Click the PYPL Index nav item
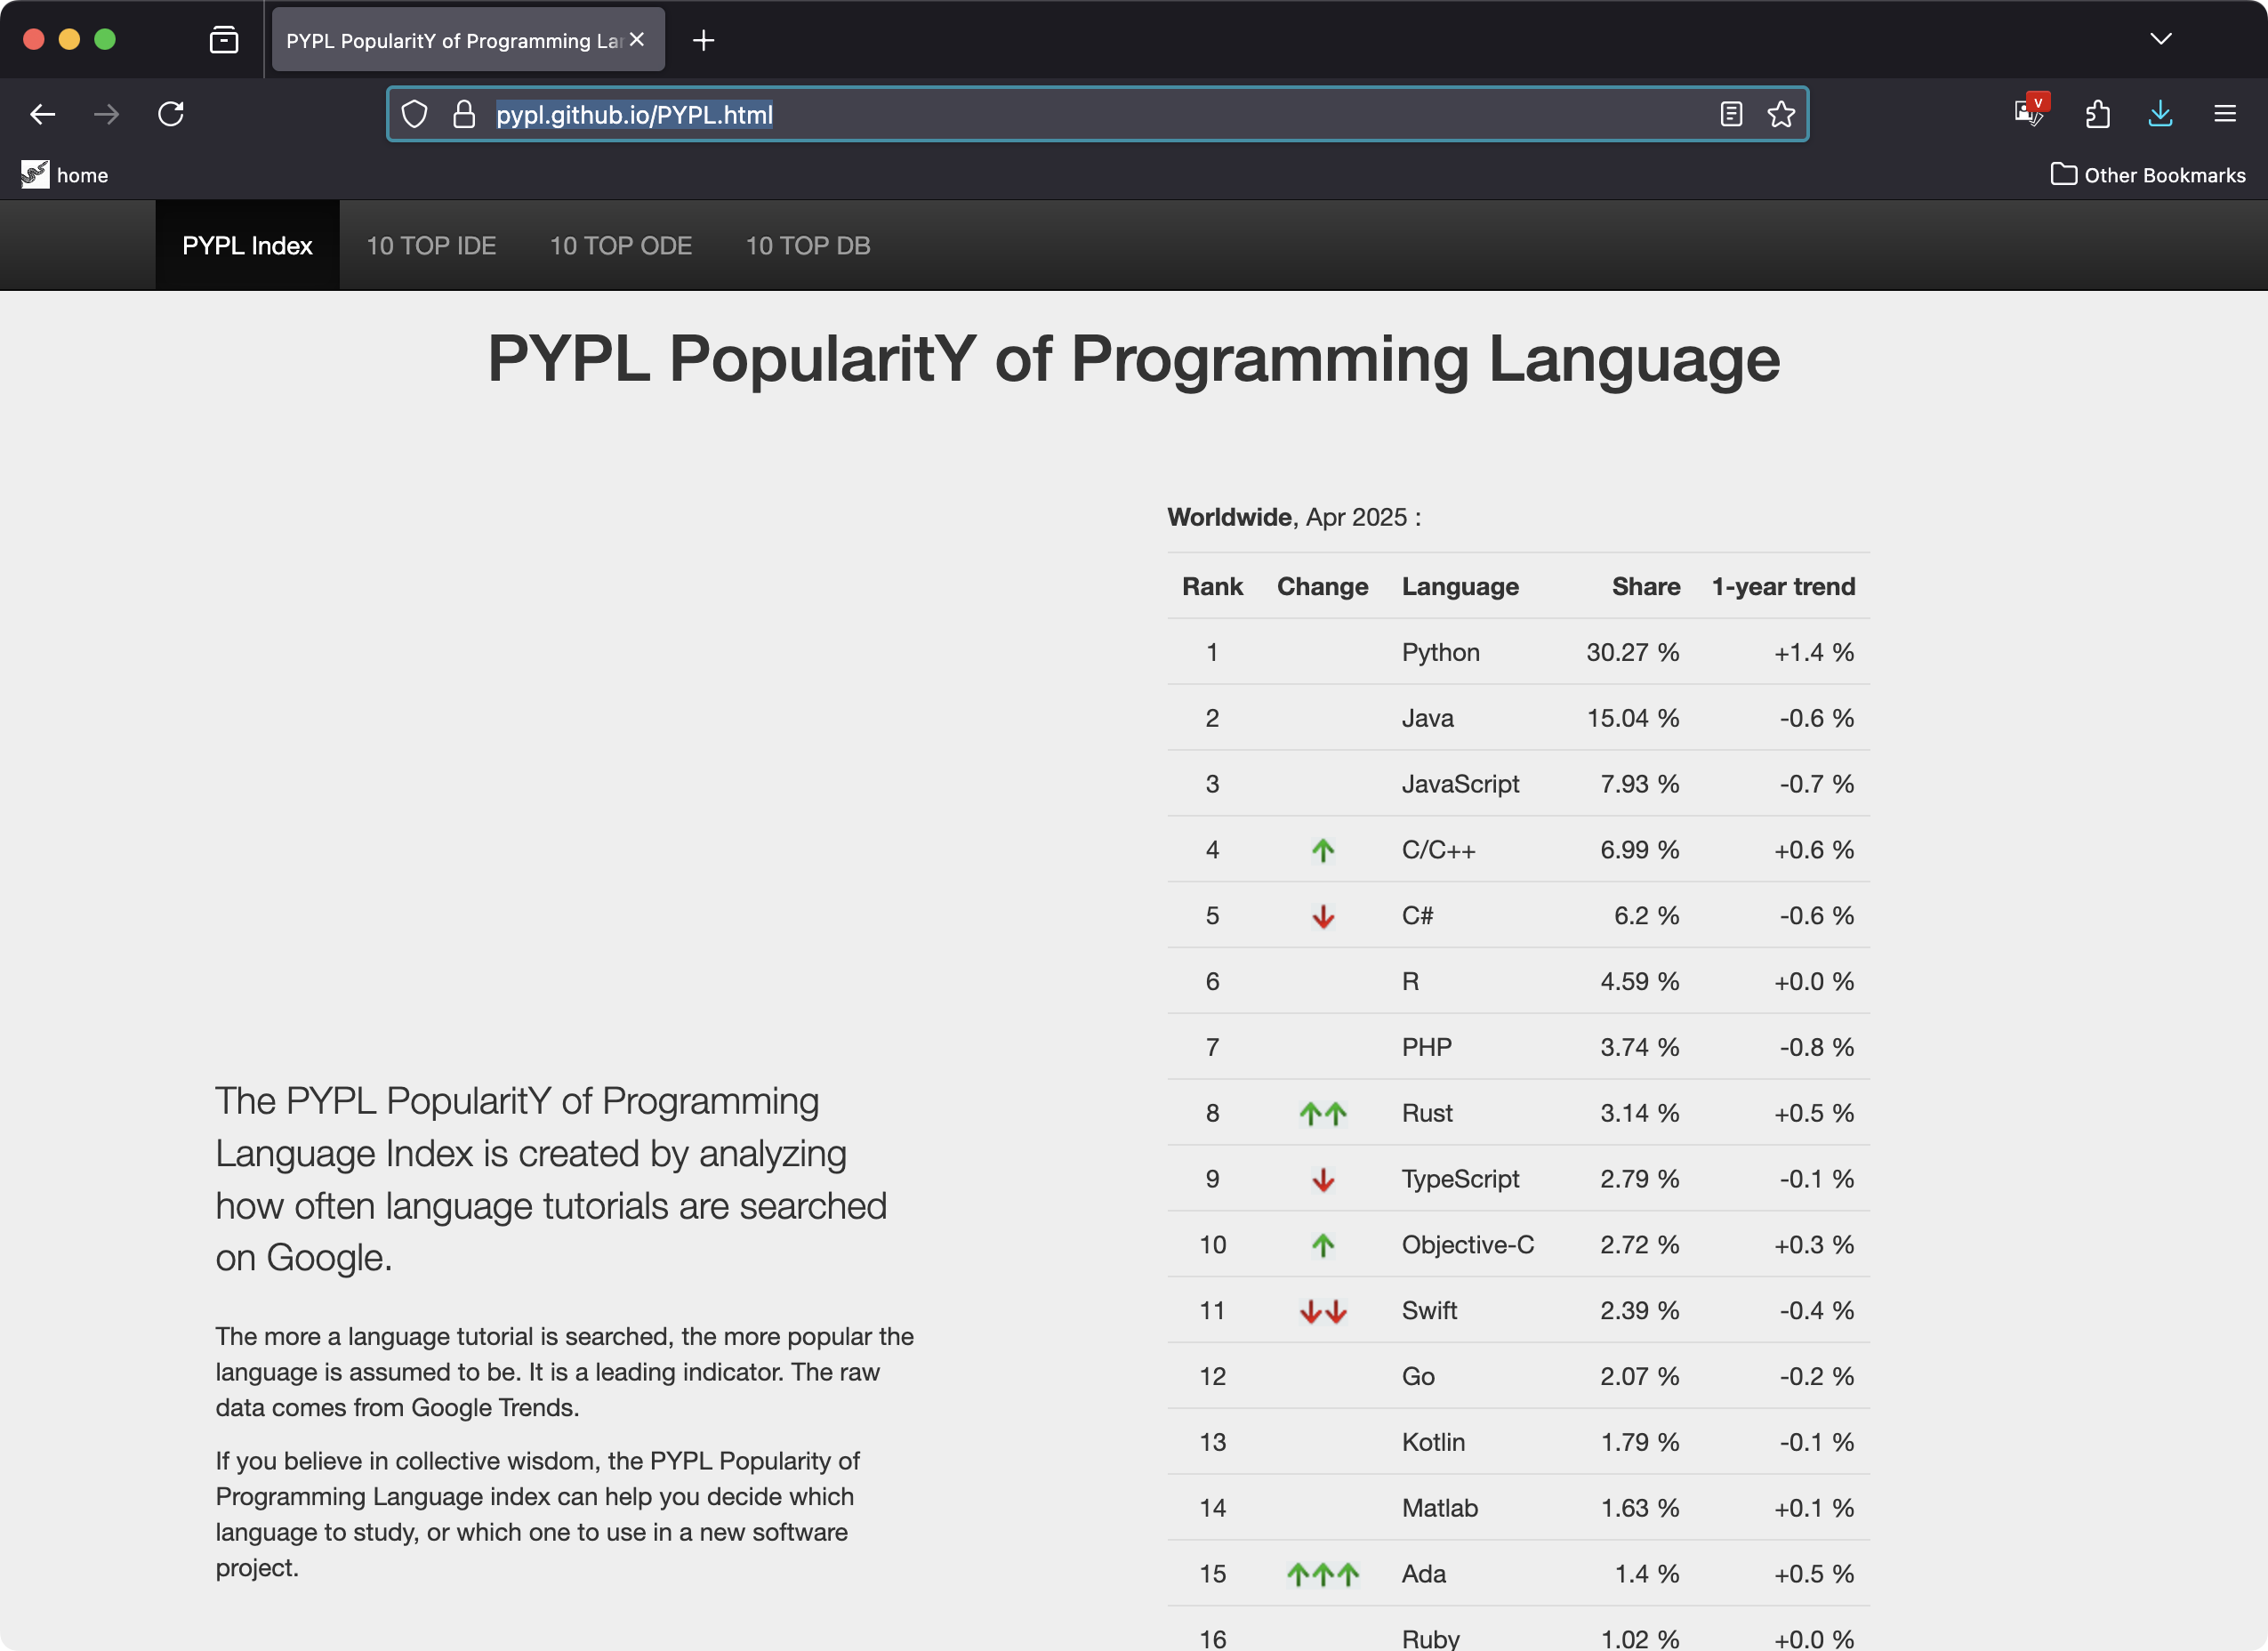The image size is (2268, 1651). click(247, 246)
